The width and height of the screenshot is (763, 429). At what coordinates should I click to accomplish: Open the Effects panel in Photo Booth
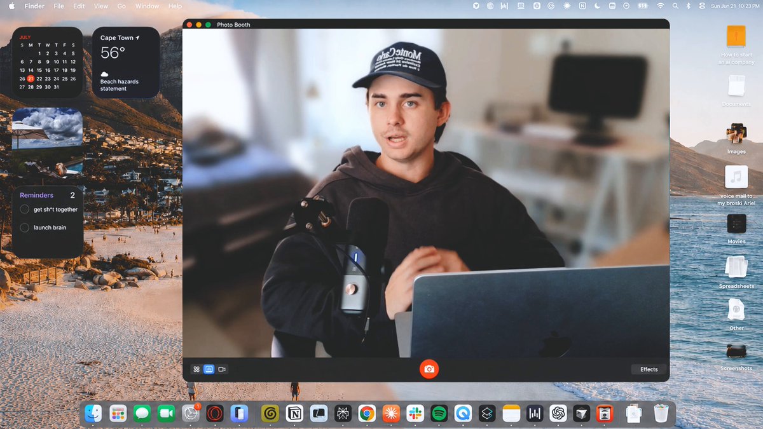coord(649,369)
